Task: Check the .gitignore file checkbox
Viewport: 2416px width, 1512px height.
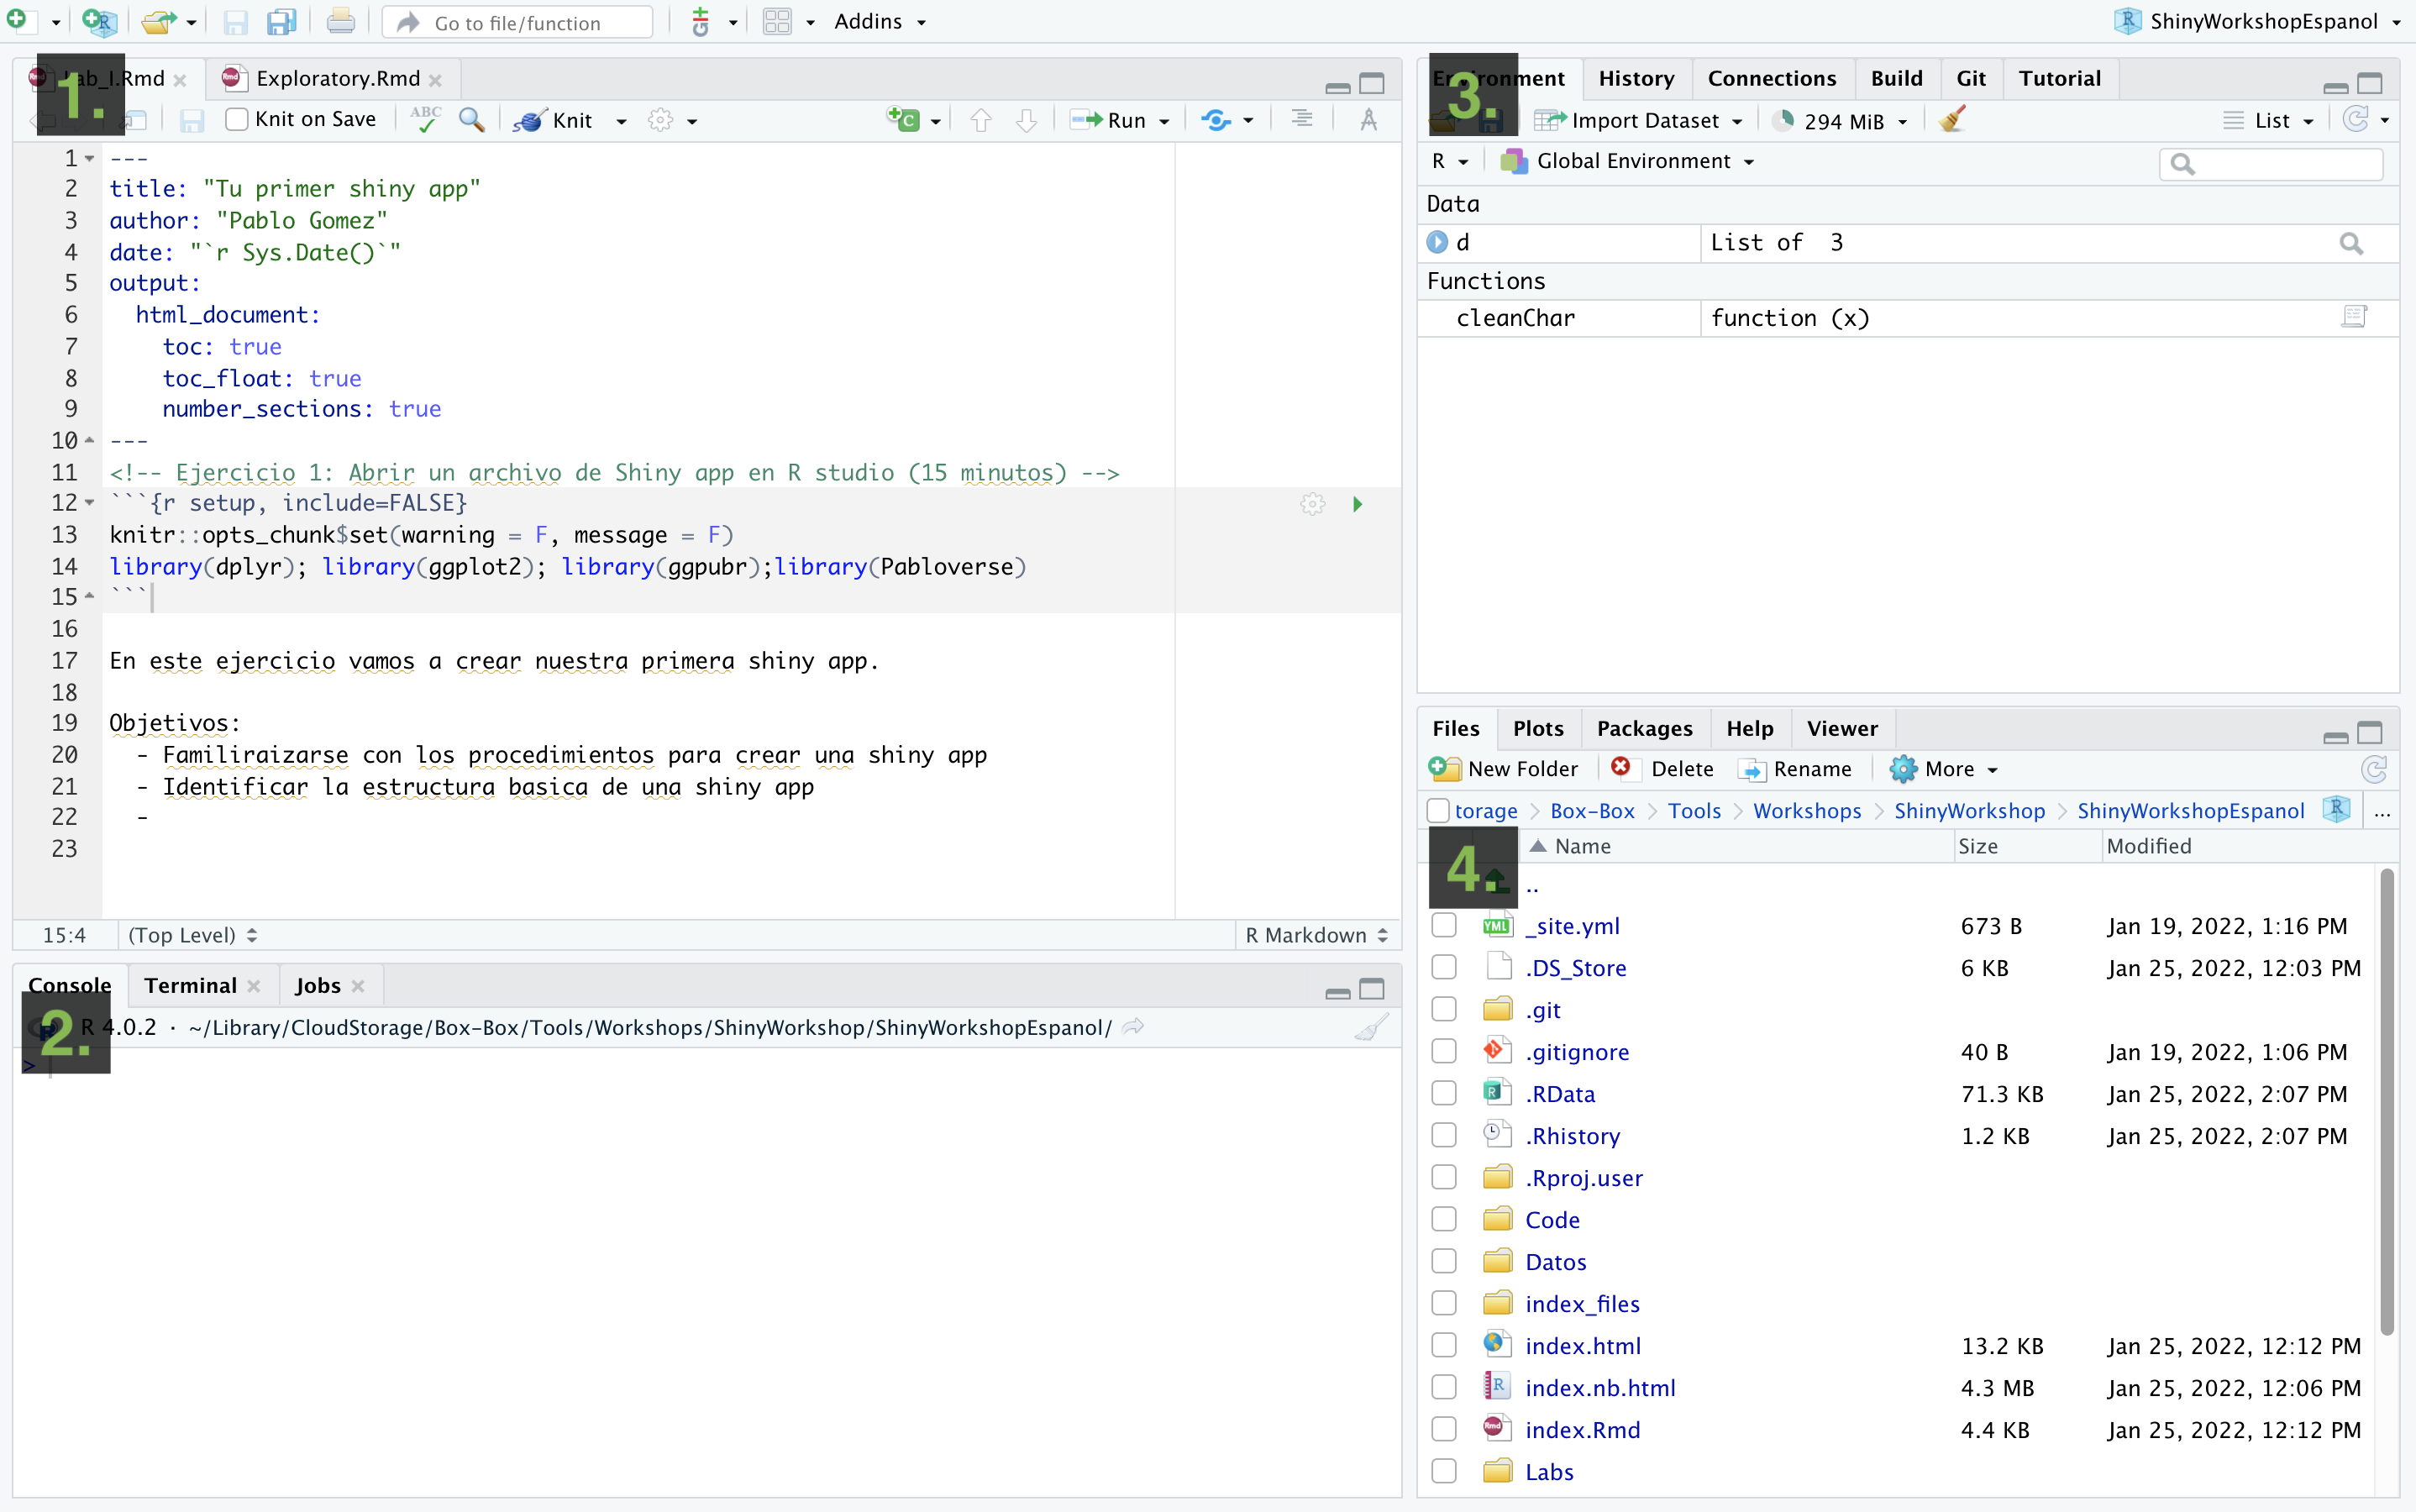Action: click(x=1444, y=1051)
